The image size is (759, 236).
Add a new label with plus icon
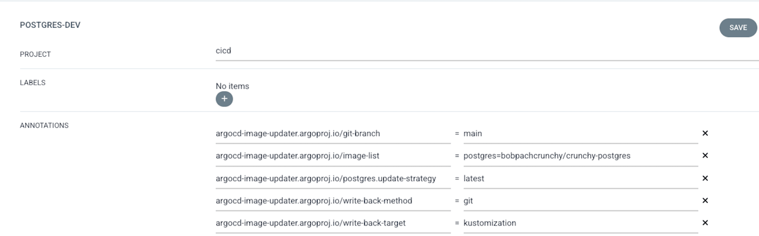tap(224, 99)
